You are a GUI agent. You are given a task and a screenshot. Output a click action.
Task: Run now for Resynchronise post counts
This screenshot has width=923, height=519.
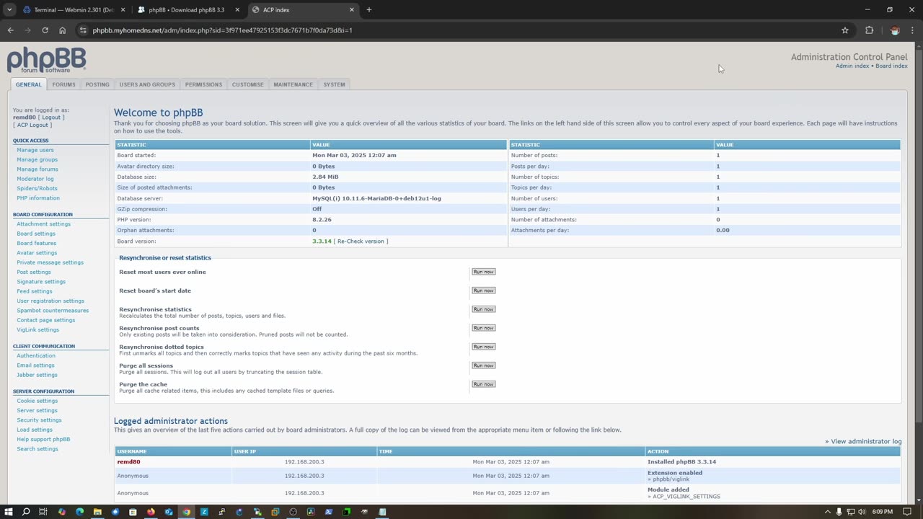(483, 328)
